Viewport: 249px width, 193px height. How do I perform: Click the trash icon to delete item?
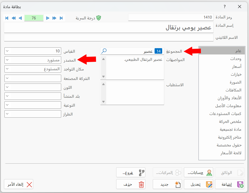click(x=141, y=184)
